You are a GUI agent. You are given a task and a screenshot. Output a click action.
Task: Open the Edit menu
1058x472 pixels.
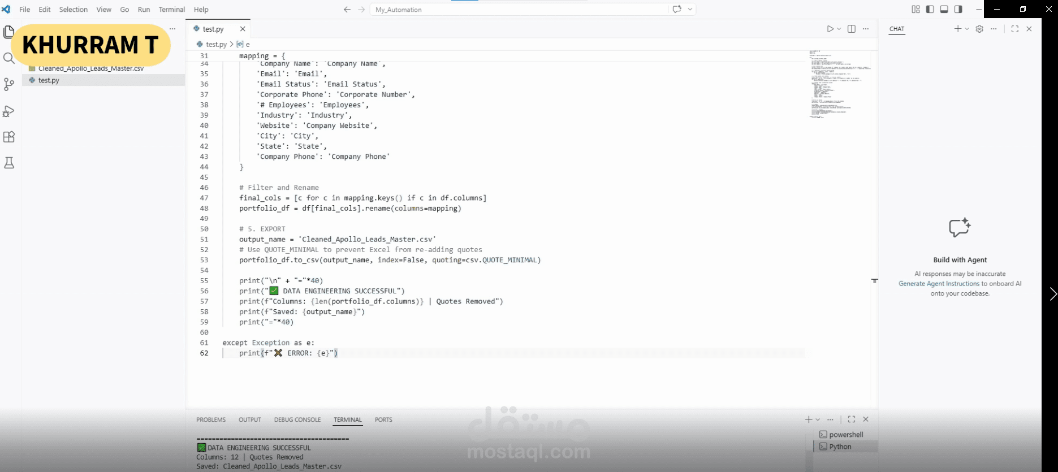[x=45, y=10]
